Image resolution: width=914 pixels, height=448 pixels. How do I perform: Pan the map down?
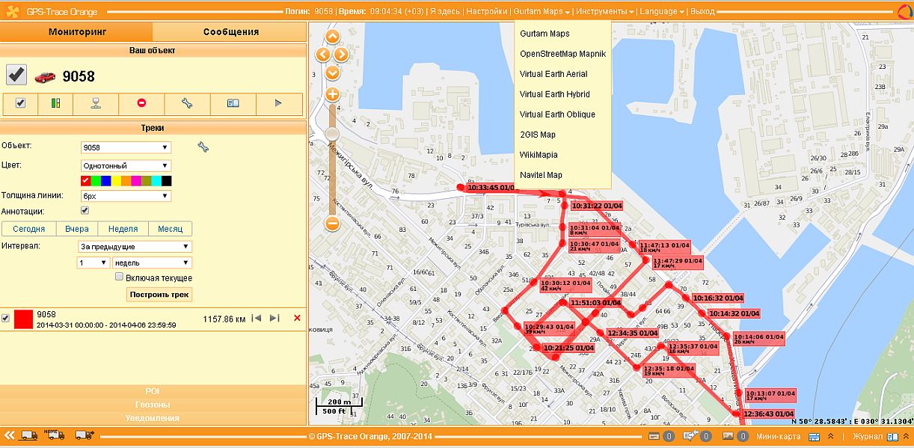pyautogui.click(x=333, y=73)
